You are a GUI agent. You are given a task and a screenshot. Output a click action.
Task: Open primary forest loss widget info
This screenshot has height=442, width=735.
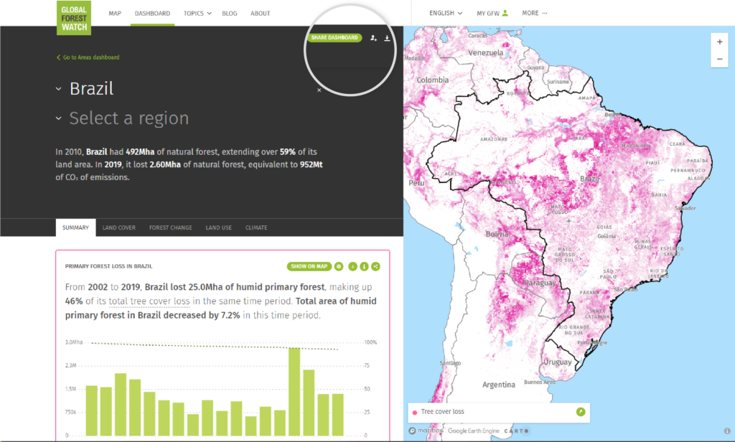point(364,266)
